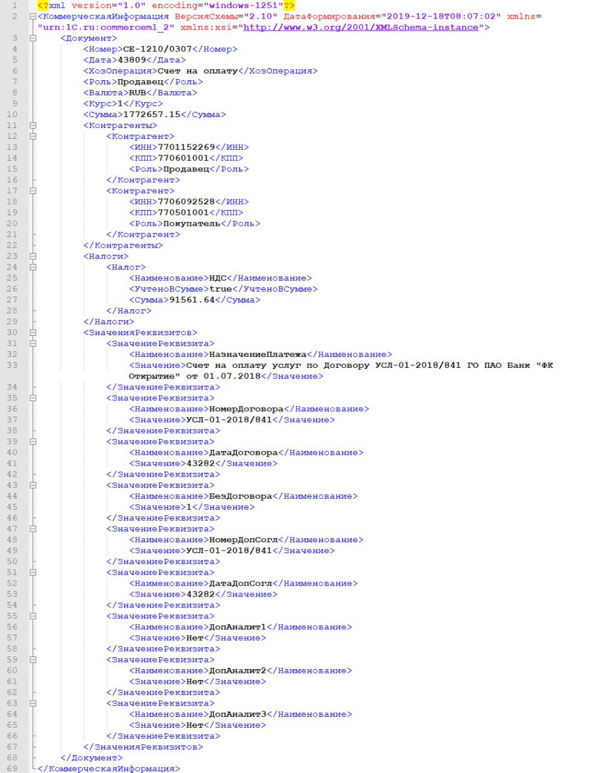Click the timestamp 2019-12-18T08:07:02
Viewport: 600px width, 773px height.
coord(441,16)
